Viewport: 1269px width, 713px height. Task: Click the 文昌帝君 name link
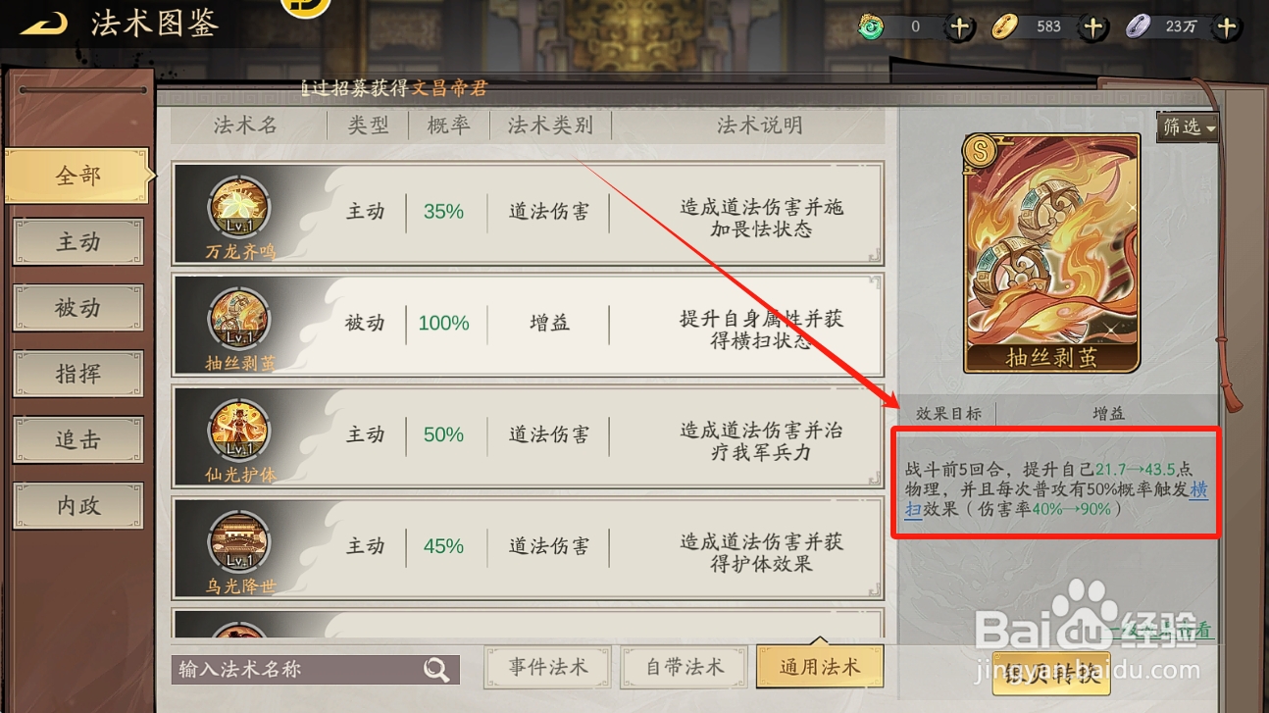[449, 88]
